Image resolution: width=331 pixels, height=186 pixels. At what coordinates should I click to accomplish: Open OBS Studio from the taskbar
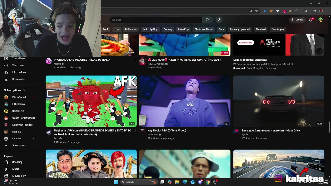215,182
